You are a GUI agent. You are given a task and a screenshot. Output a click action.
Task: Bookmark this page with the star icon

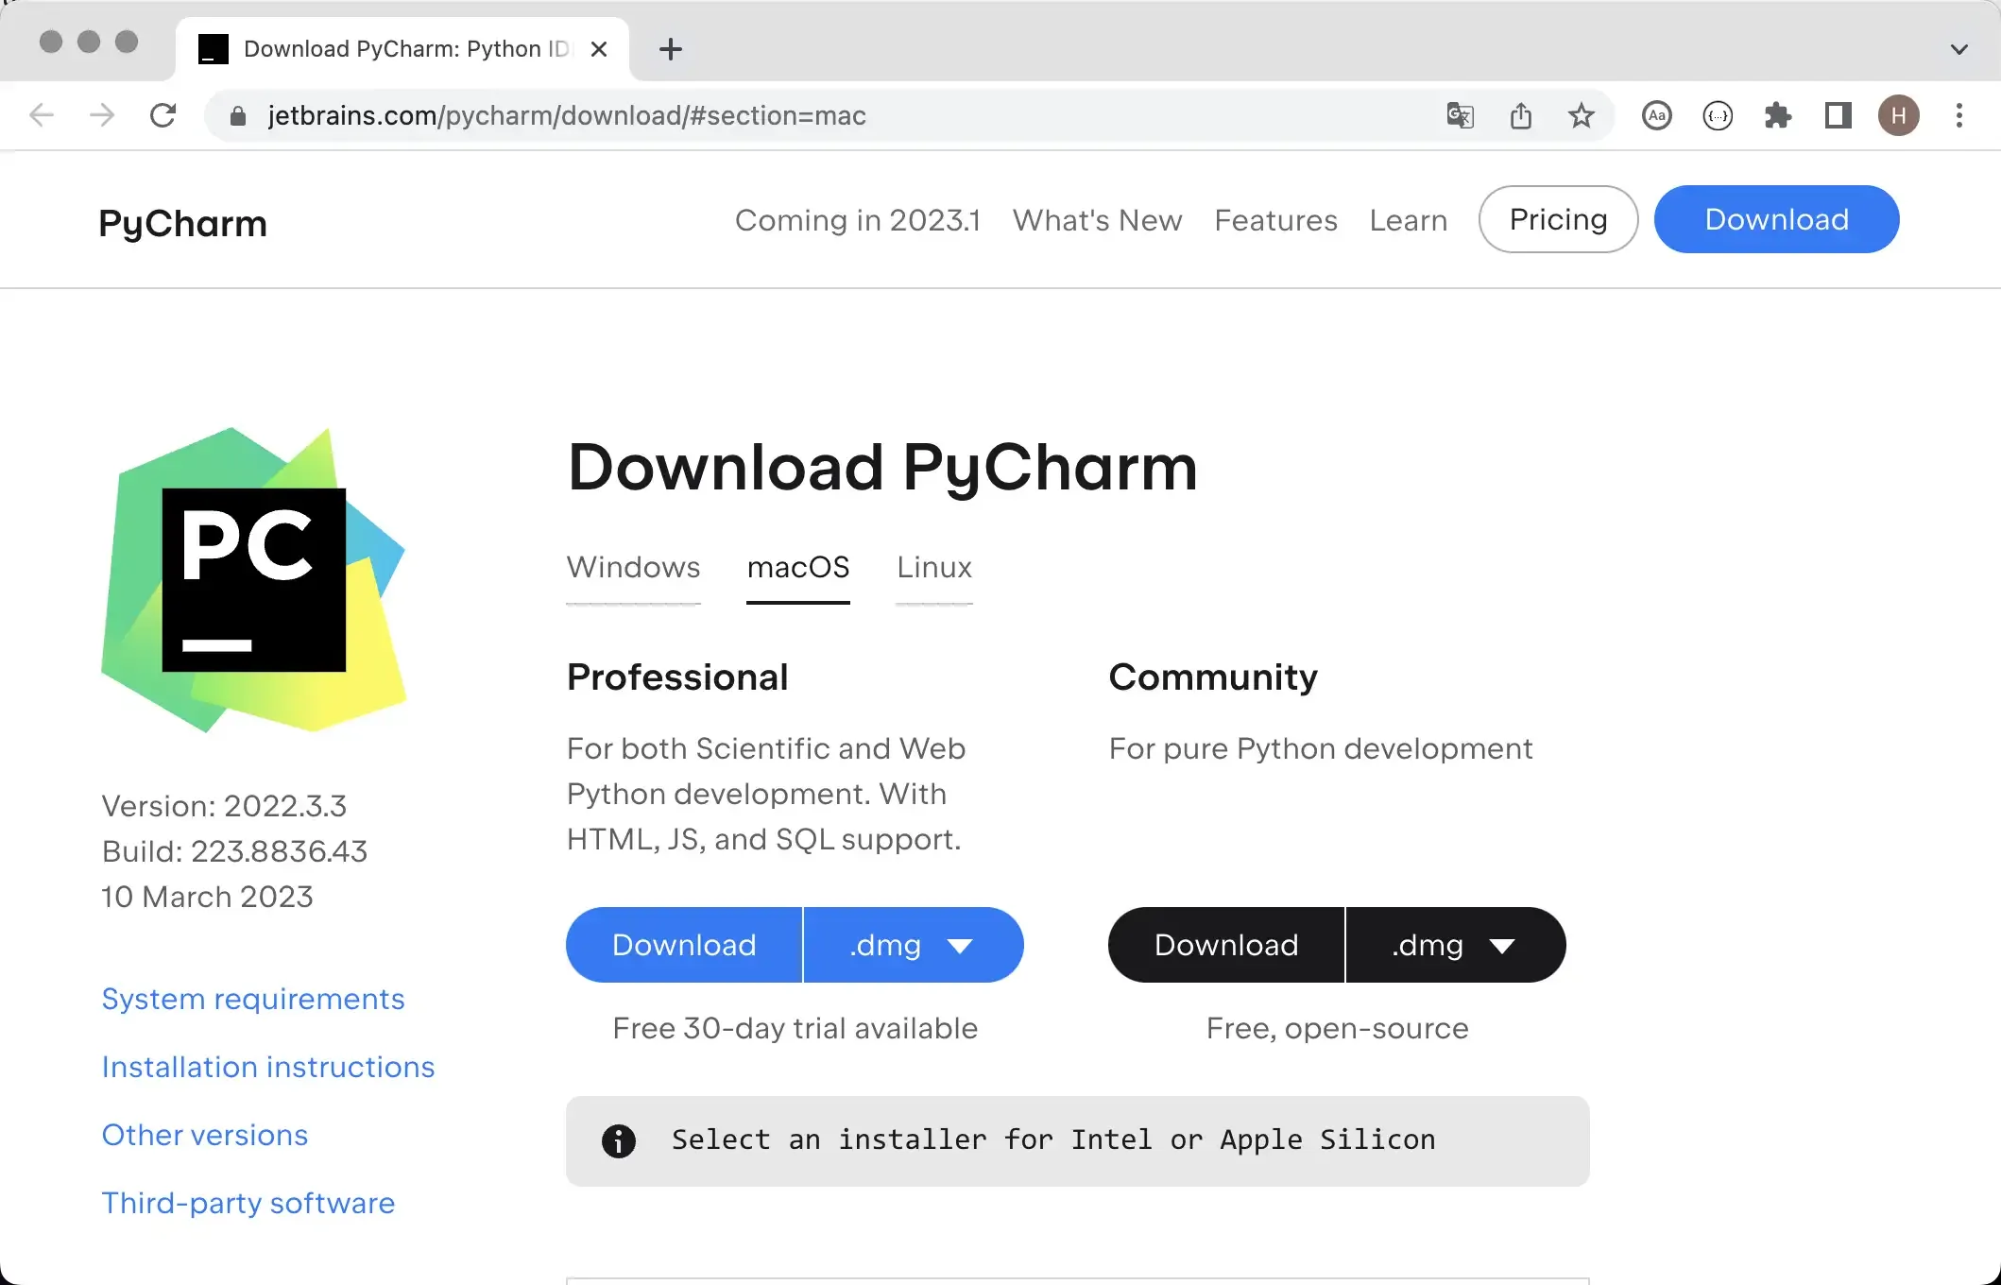pyautogui.click(x=1581, y=115)
